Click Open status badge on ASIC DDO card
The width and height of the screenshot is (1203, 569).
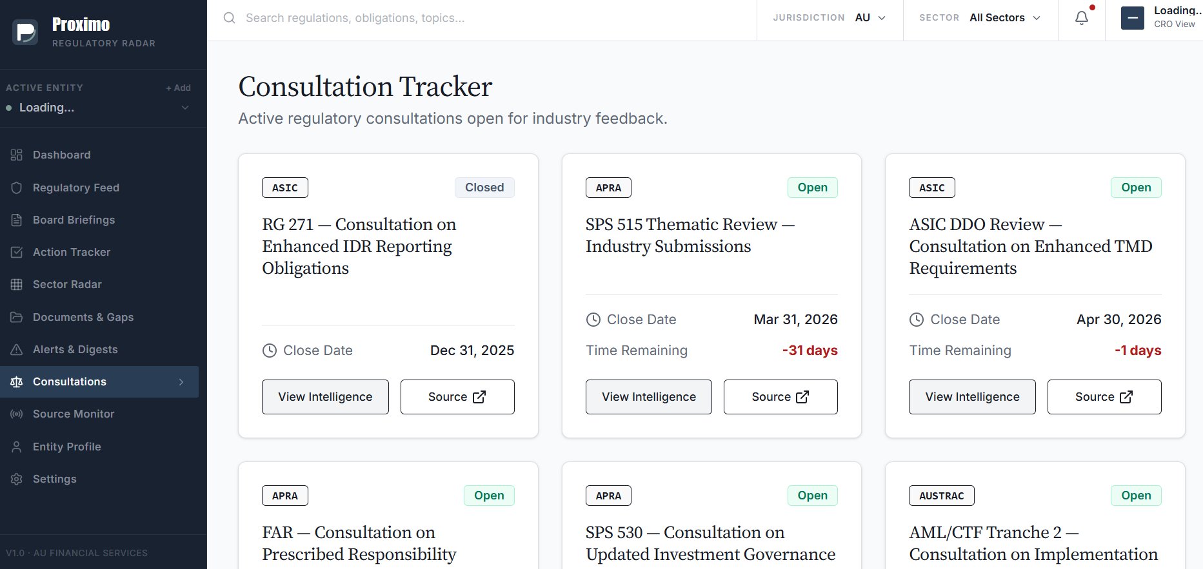[x=1136, y=188]
